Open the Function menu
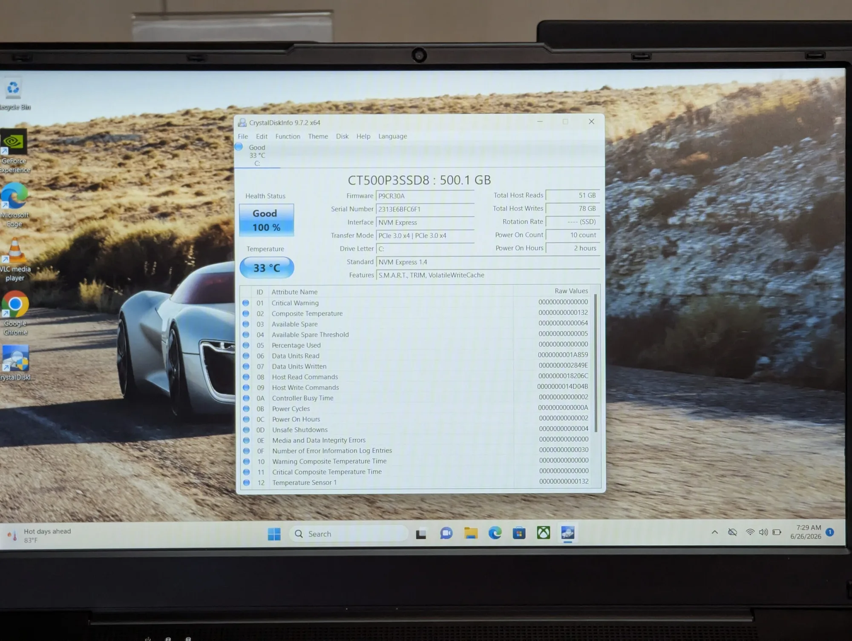The width and height of the screenshot is (852, 641). tap(288, 136)
